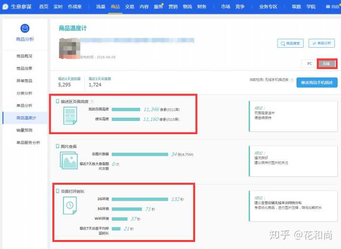Click the magnifier icon in 商品搜索
Screen dimensions: 341x249
point(283,43)
